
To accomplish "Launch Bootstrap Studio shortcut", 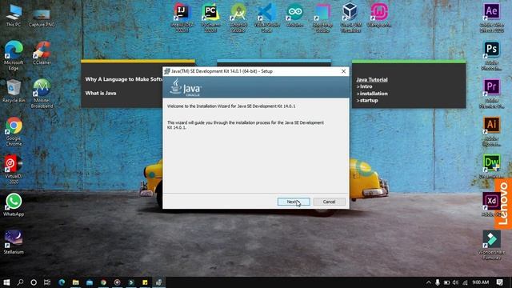I will click(322, 18).
